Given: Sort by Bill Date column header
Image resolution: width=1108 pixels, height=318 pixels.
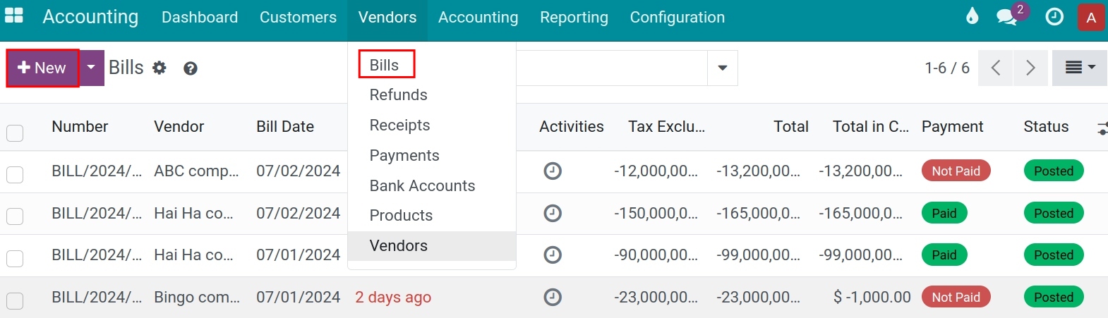Looking at the screenshot, I should [285, 126].
